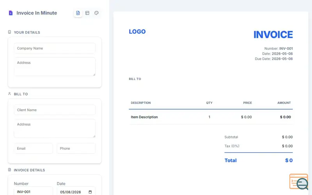The height and width of the screenshot is (195, 312).
Task: Focus the Client Name field
Action: click(x=55, y=110)
